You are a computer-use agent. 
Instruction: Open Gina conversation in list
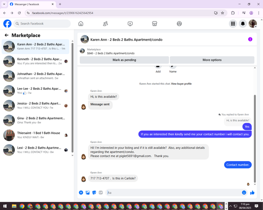[x=35, y=120]
